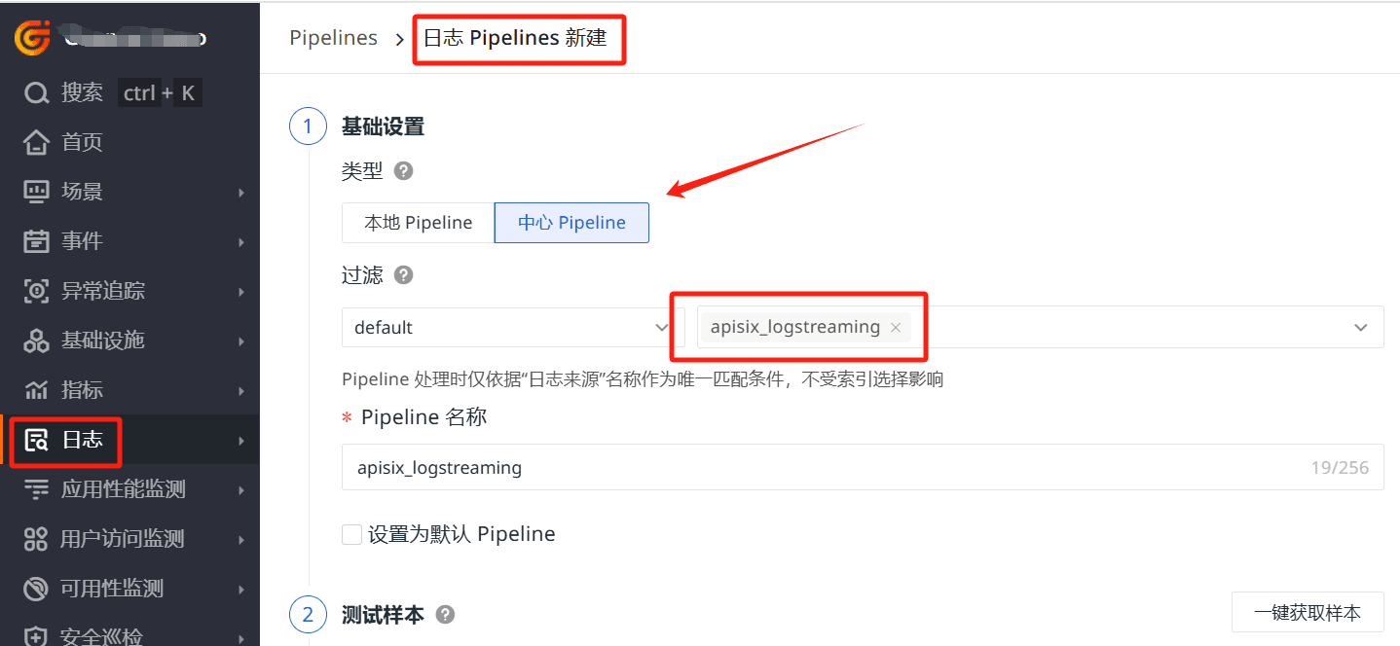1400x646 pixels.
Task: Click the 一键获取样本 button
Action: 1308,613
